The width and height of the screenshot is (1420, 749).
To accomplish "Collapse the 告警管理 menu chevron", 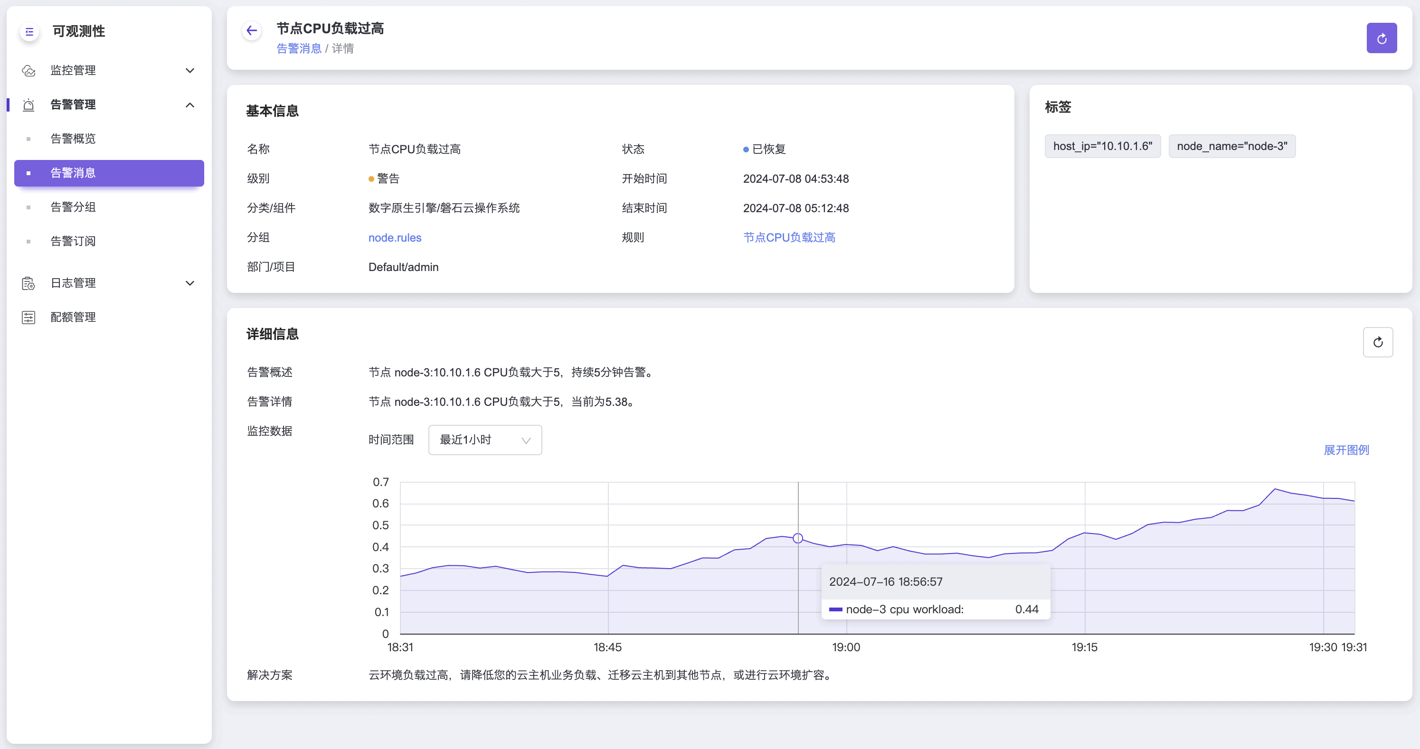I will [189, 104].
